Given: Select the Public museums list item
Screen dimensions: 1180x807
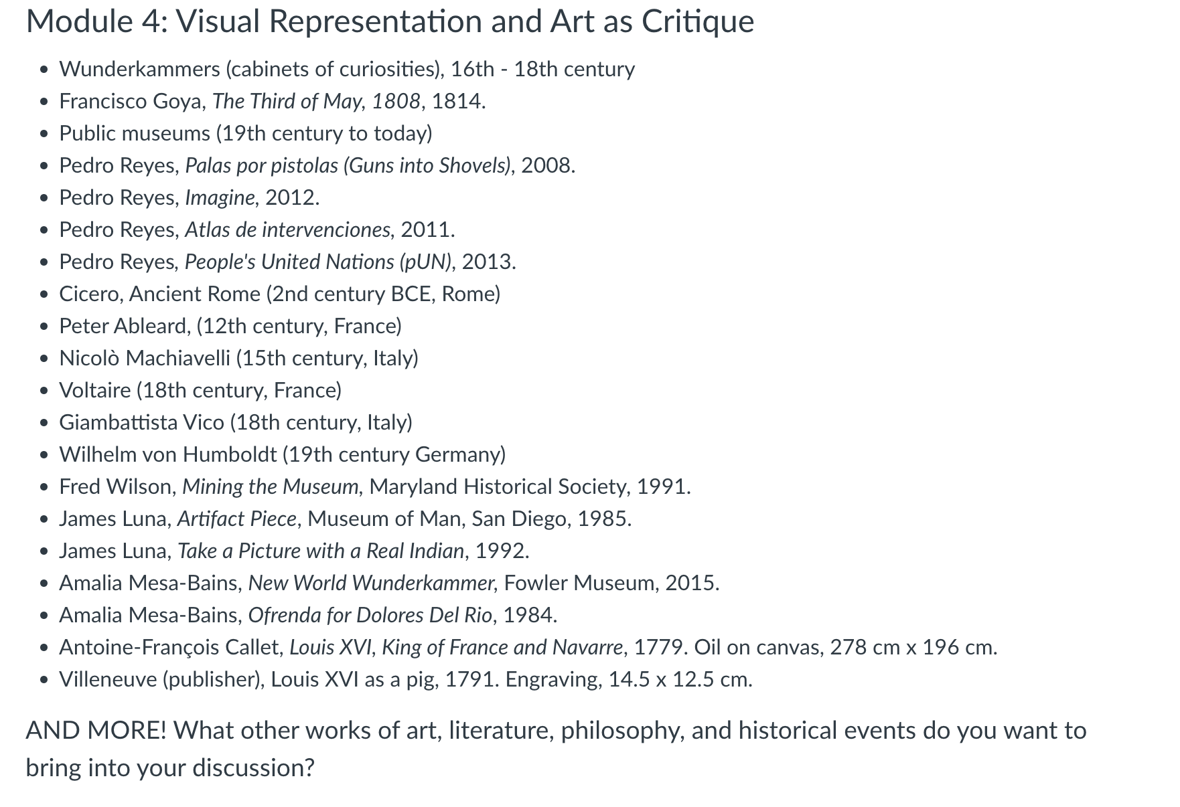Looking at the screenshot, I should pos(246,133).
